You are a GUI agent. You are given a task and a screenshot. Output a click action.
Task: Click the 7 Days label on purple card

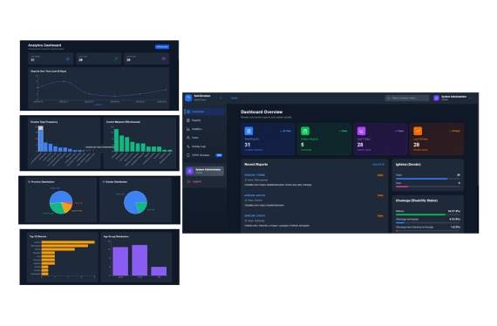[x=399, y=131]
